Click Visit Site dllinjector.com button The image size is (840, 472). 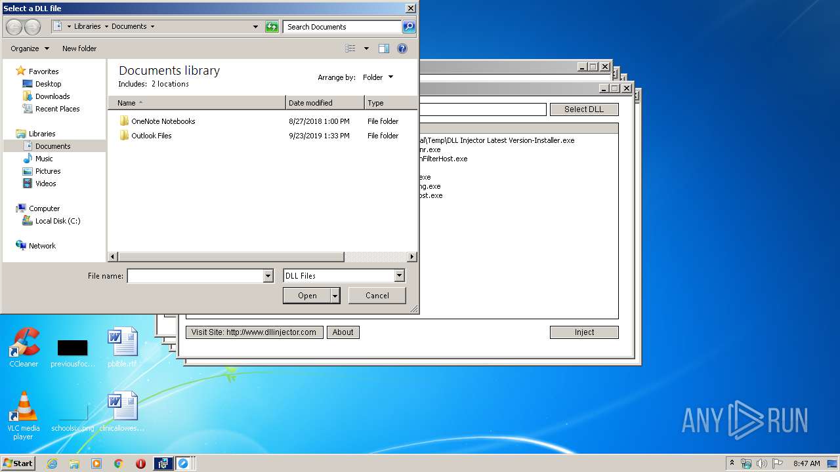(x=254, y=332)
